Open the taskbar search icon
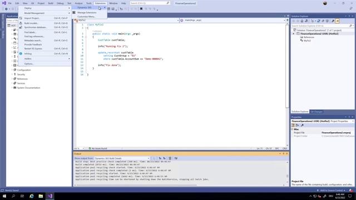Viewport: 356px width, 200px height. coord(13,196)
